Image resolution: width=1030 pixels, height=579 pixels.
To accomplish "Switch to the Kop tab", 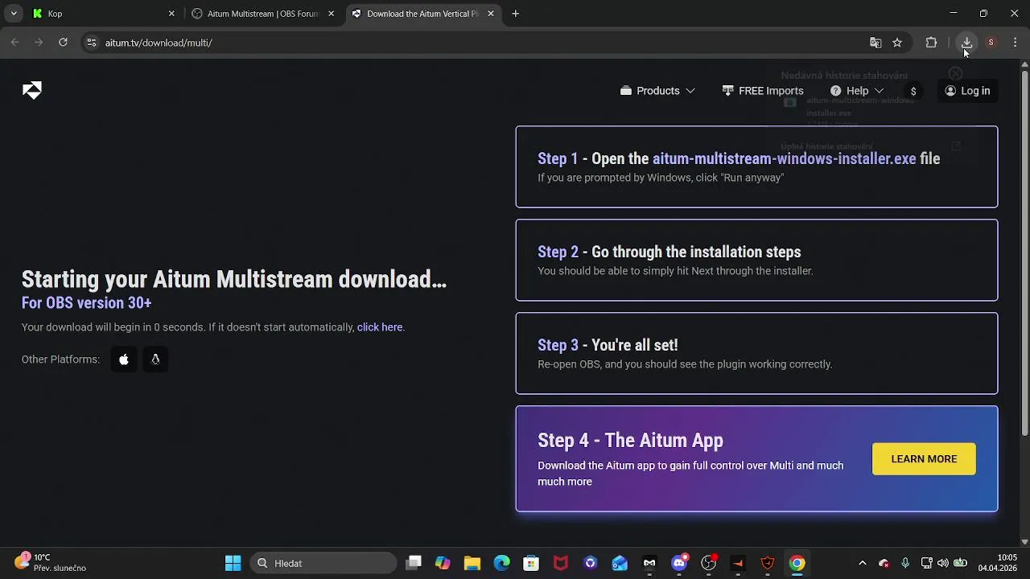I will (105, 14).
